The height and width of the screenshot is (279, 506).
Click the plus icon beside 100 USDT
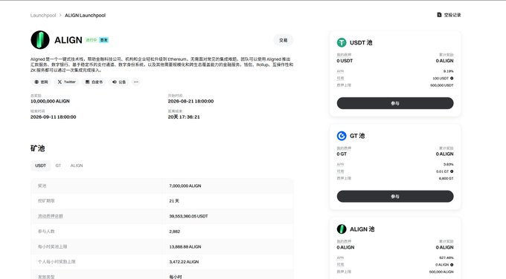point(452,78)
